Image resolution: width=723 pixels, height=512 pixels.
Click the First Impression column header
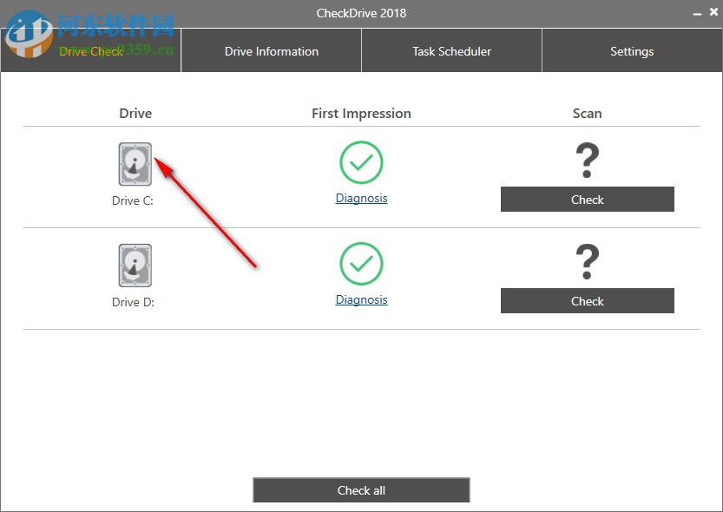point(361,113)
